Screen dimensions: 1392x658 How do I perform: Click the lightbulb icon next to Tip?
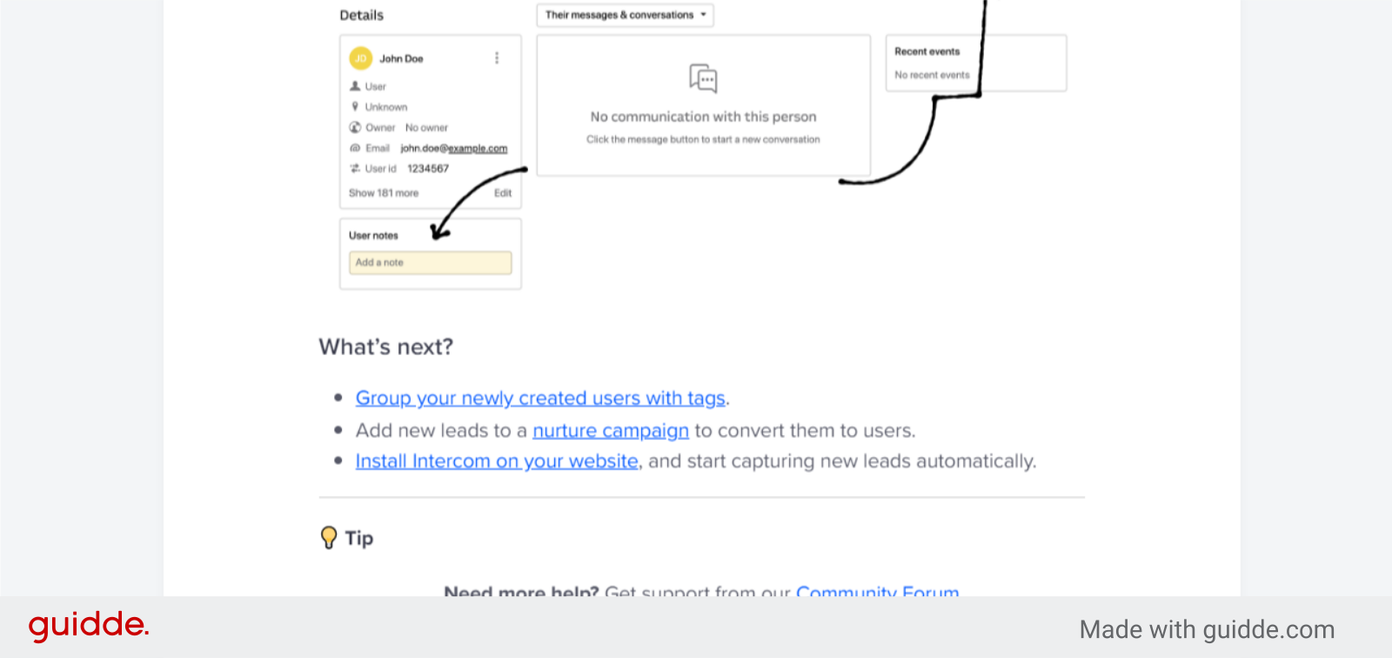(x=328, y=538)
